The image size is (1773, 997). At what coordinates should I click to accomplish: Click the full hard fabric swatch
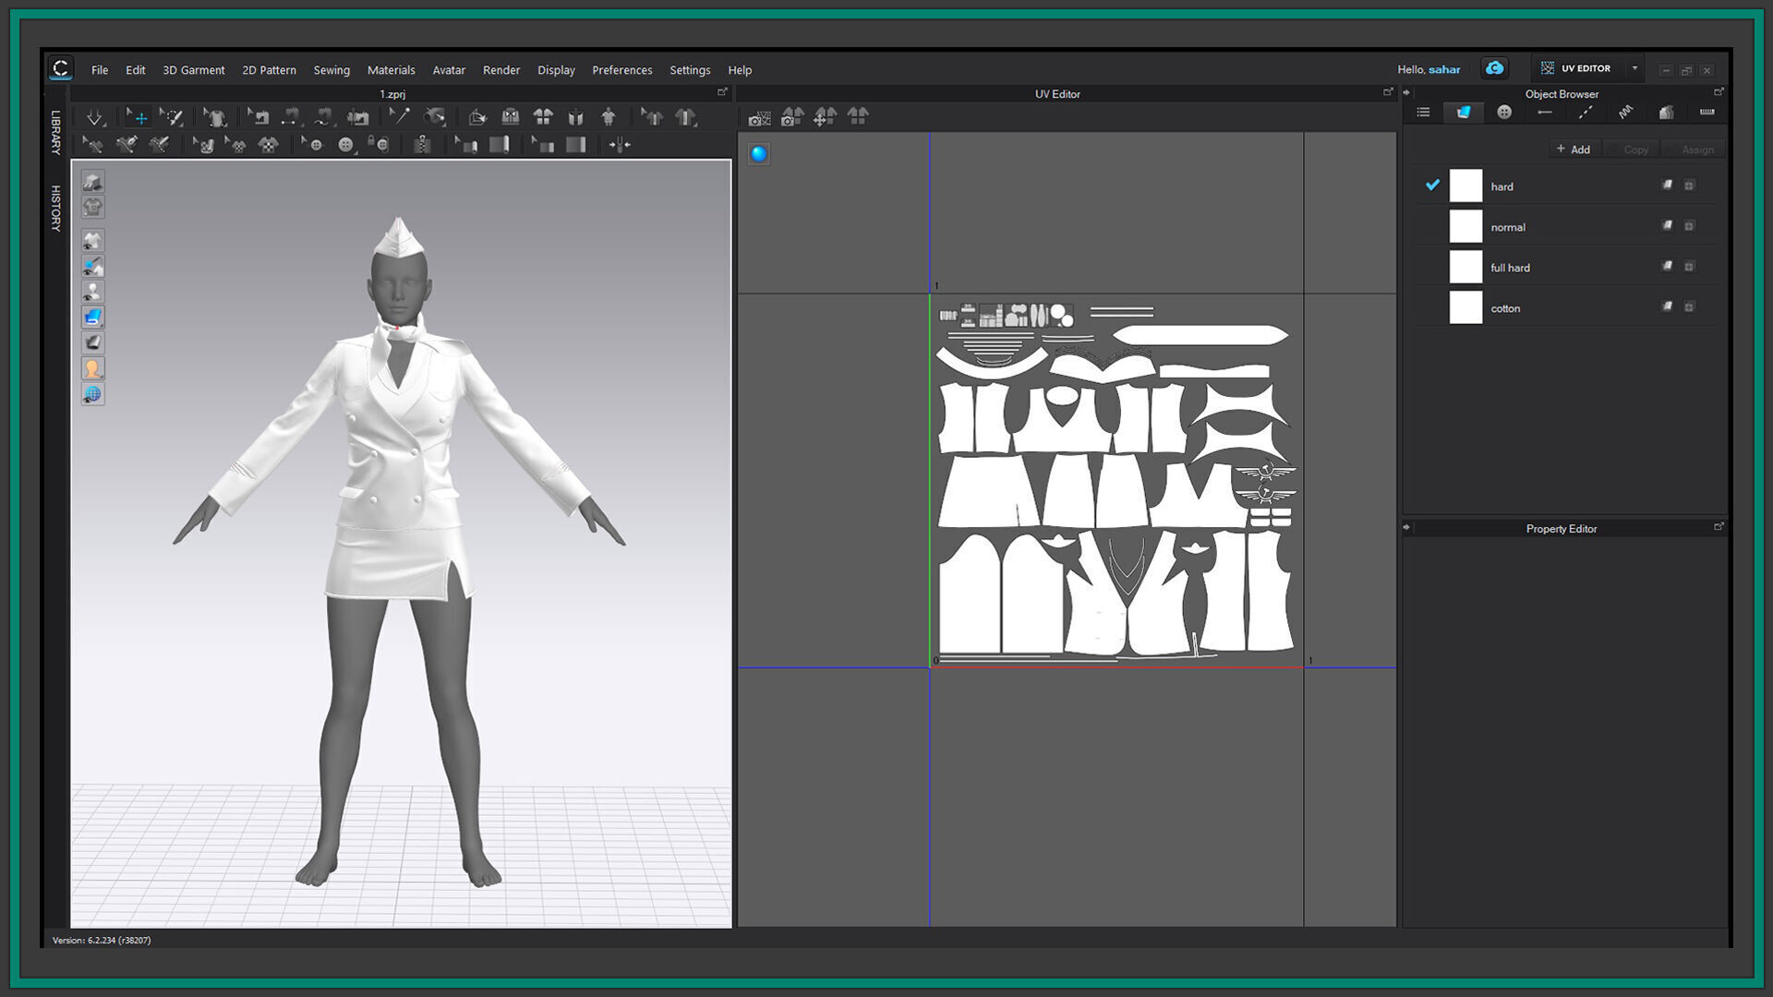1465,267
